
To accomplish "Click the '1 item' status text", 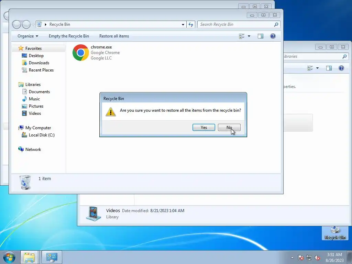I will 44,179.
